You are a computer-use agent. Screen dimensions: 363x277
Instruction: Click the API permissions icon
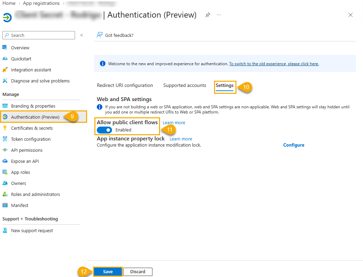tap(5, 150)
